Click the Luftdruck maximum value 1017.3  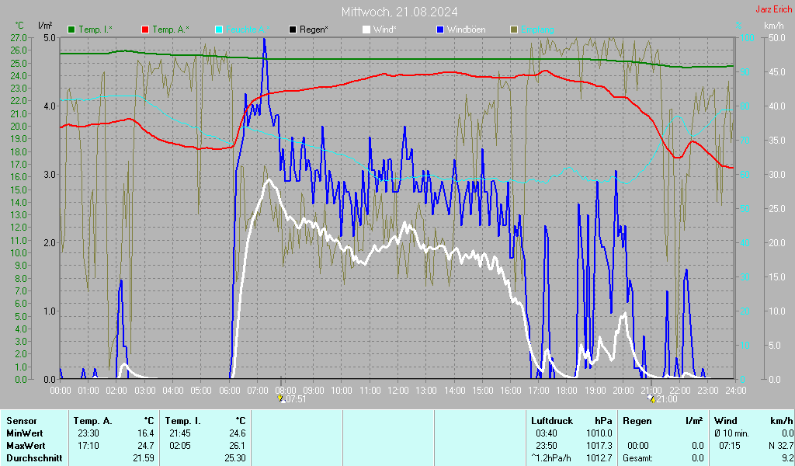[599, 446]
